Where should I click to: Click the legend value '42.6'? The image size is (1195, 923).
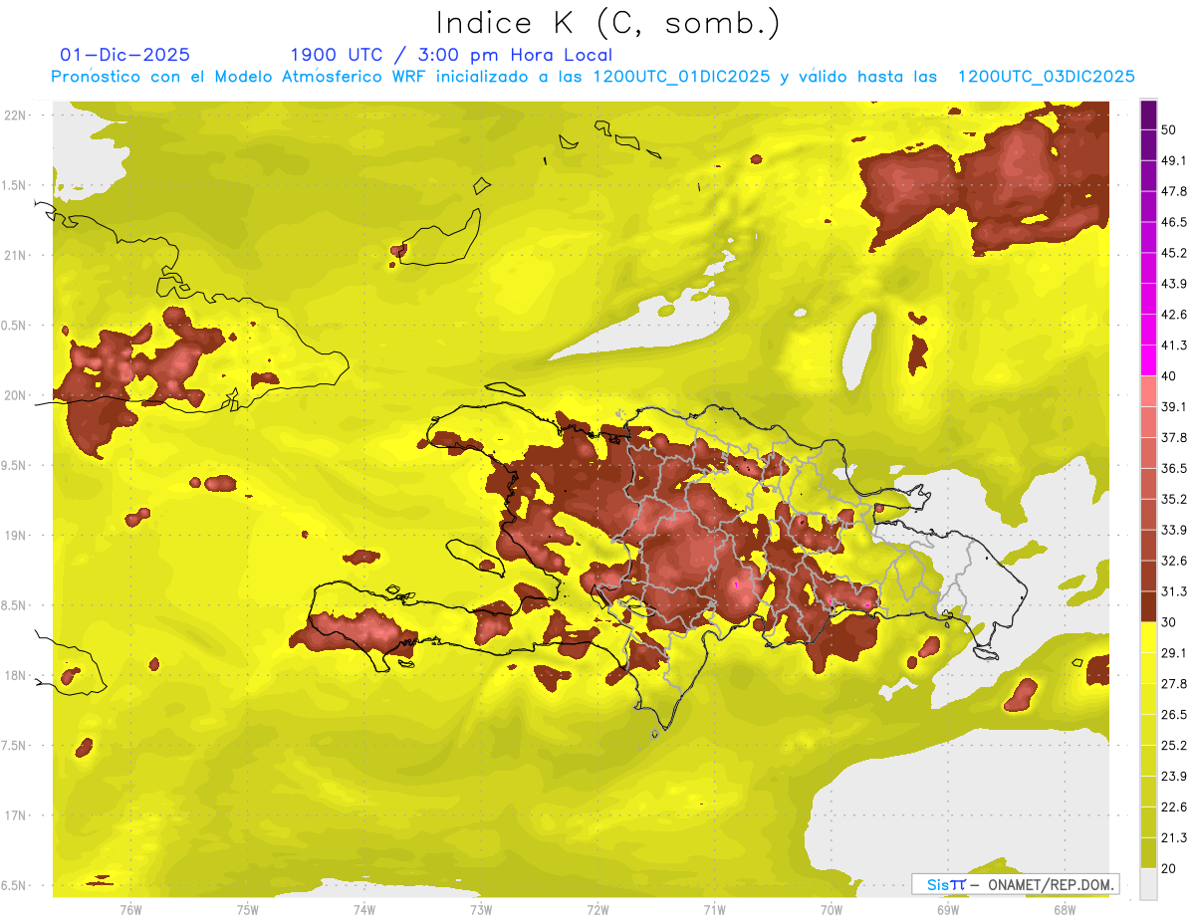(1175, 315)
